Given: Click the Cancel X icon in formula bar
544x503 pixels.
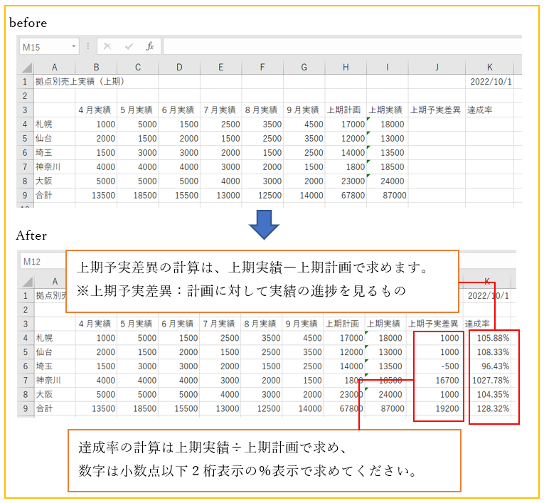Looking at the screenshot, I should 107,46.
